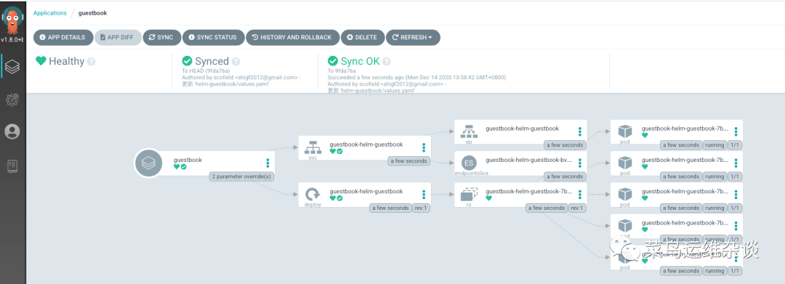Click the svc service node icon

pos(313,148)
